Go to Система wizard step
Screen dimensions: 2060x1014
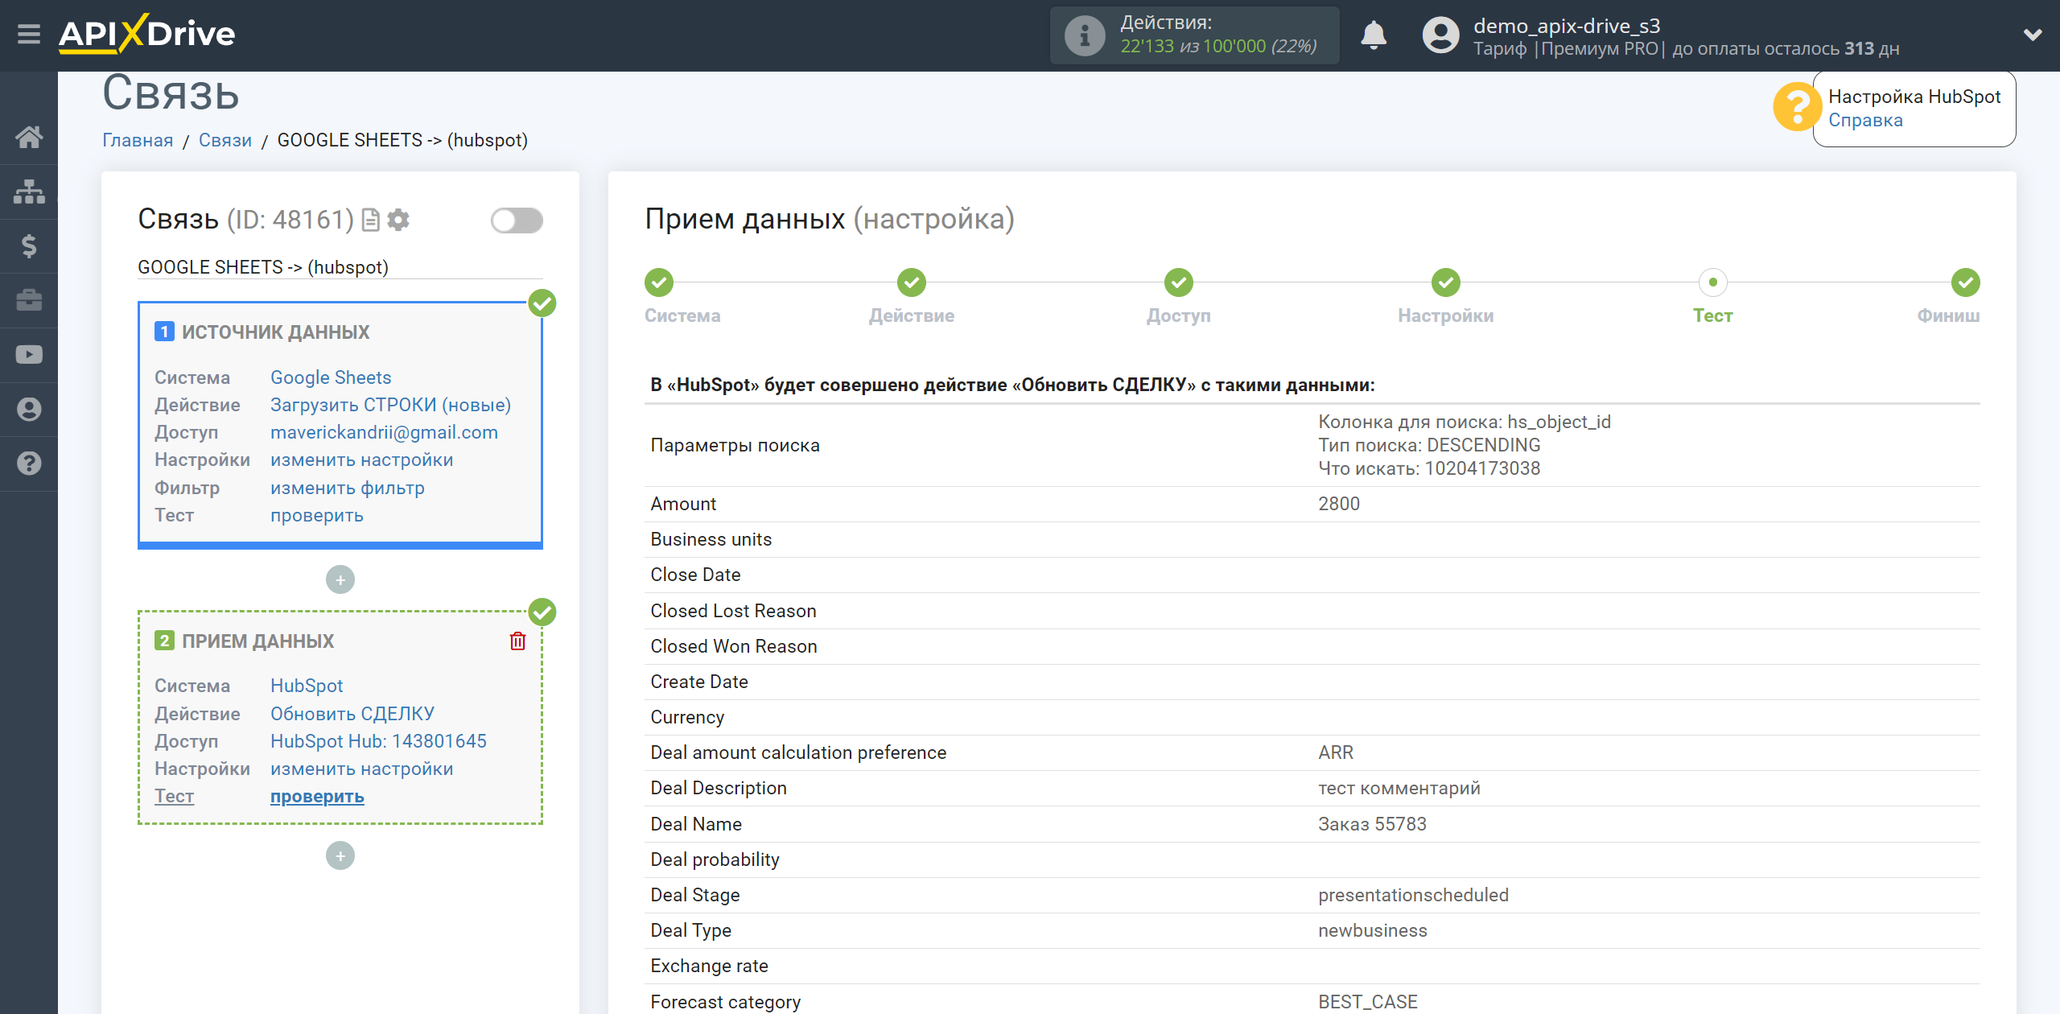coord(659,282)
